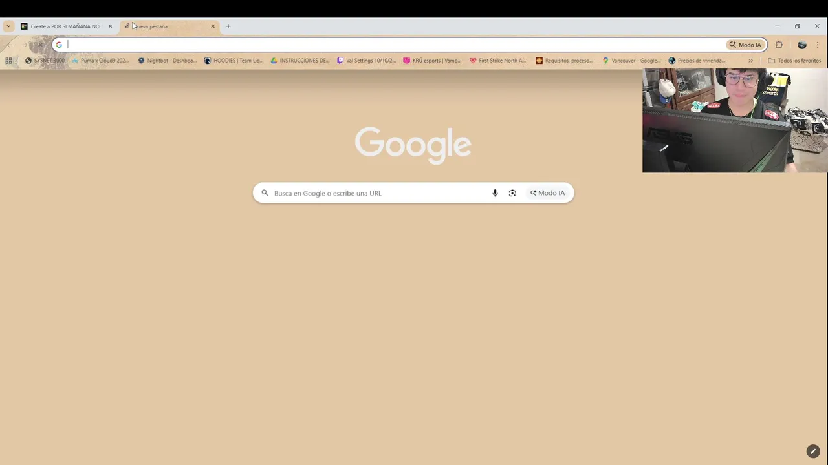Open the SYSNET 3000 bookmark
Viewport: 828px width, 465px height.
[x=45, y=61]
